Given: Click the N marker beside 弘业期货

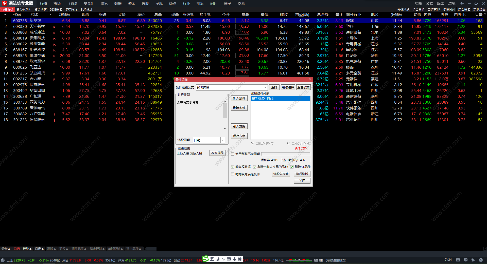Looking at the screenshot, I should click(x=54, y=73).
